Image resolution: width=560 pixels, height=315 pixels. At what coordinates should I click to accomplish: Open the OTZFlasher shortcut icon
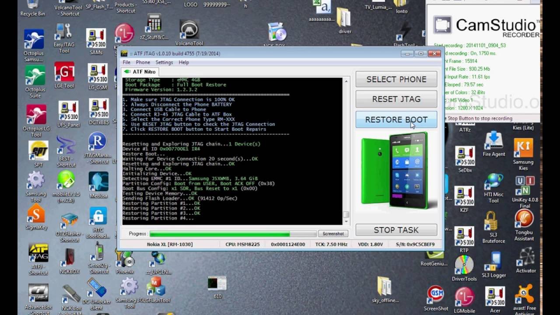70,227
